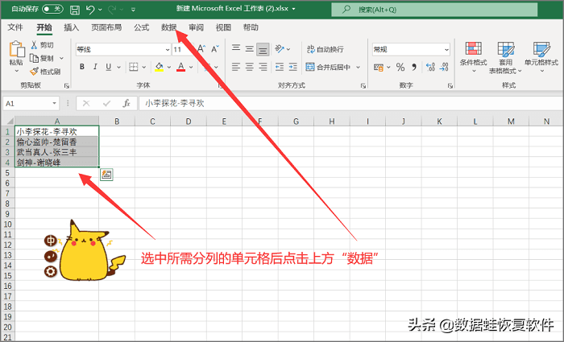The height and width of the screenshot is (342, 564).
Task: Click the Copy (复制) icon
Action: [34, 58]
